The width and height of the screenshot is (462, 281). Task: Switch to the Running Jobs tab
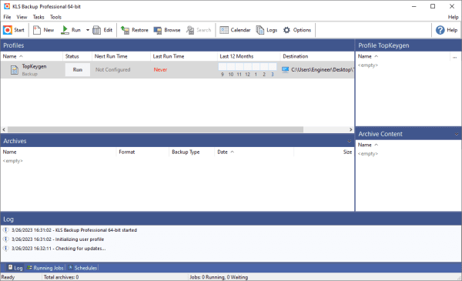point(45,268)
